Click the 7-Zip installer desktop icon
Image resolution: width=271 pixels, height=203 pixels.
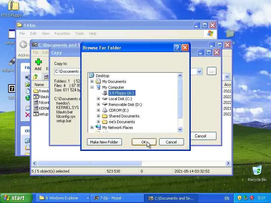coord(12,89)
